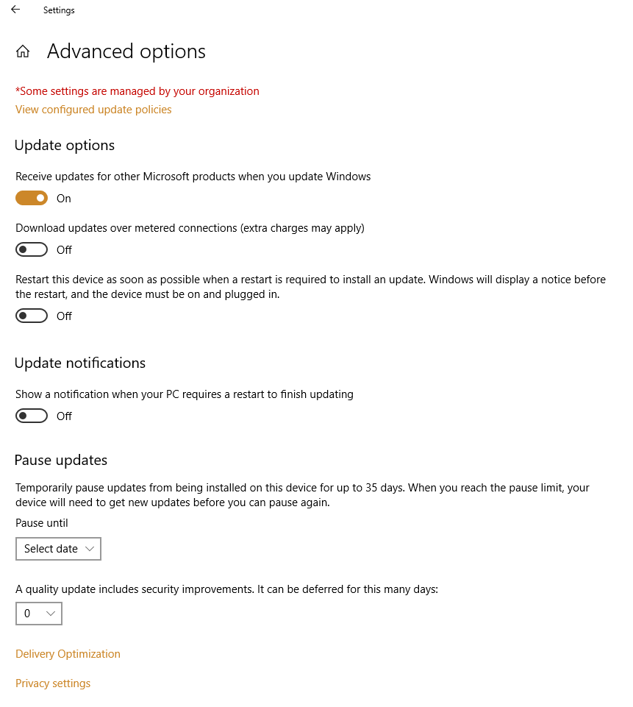
Task: Click the Pause updates section heading
Action: click(x=61, y=461)
